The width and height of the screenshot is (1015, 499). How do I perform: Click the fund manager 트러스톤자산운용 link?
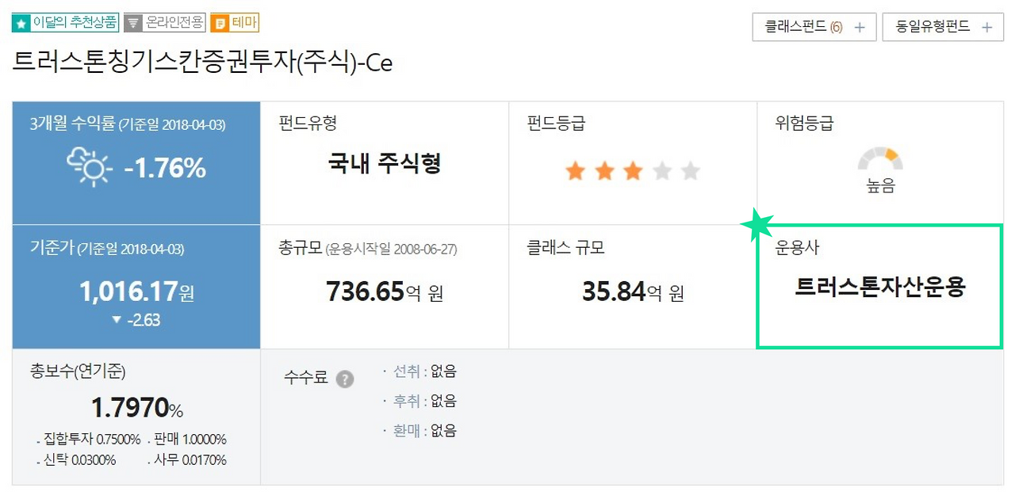tap(879, 288)
